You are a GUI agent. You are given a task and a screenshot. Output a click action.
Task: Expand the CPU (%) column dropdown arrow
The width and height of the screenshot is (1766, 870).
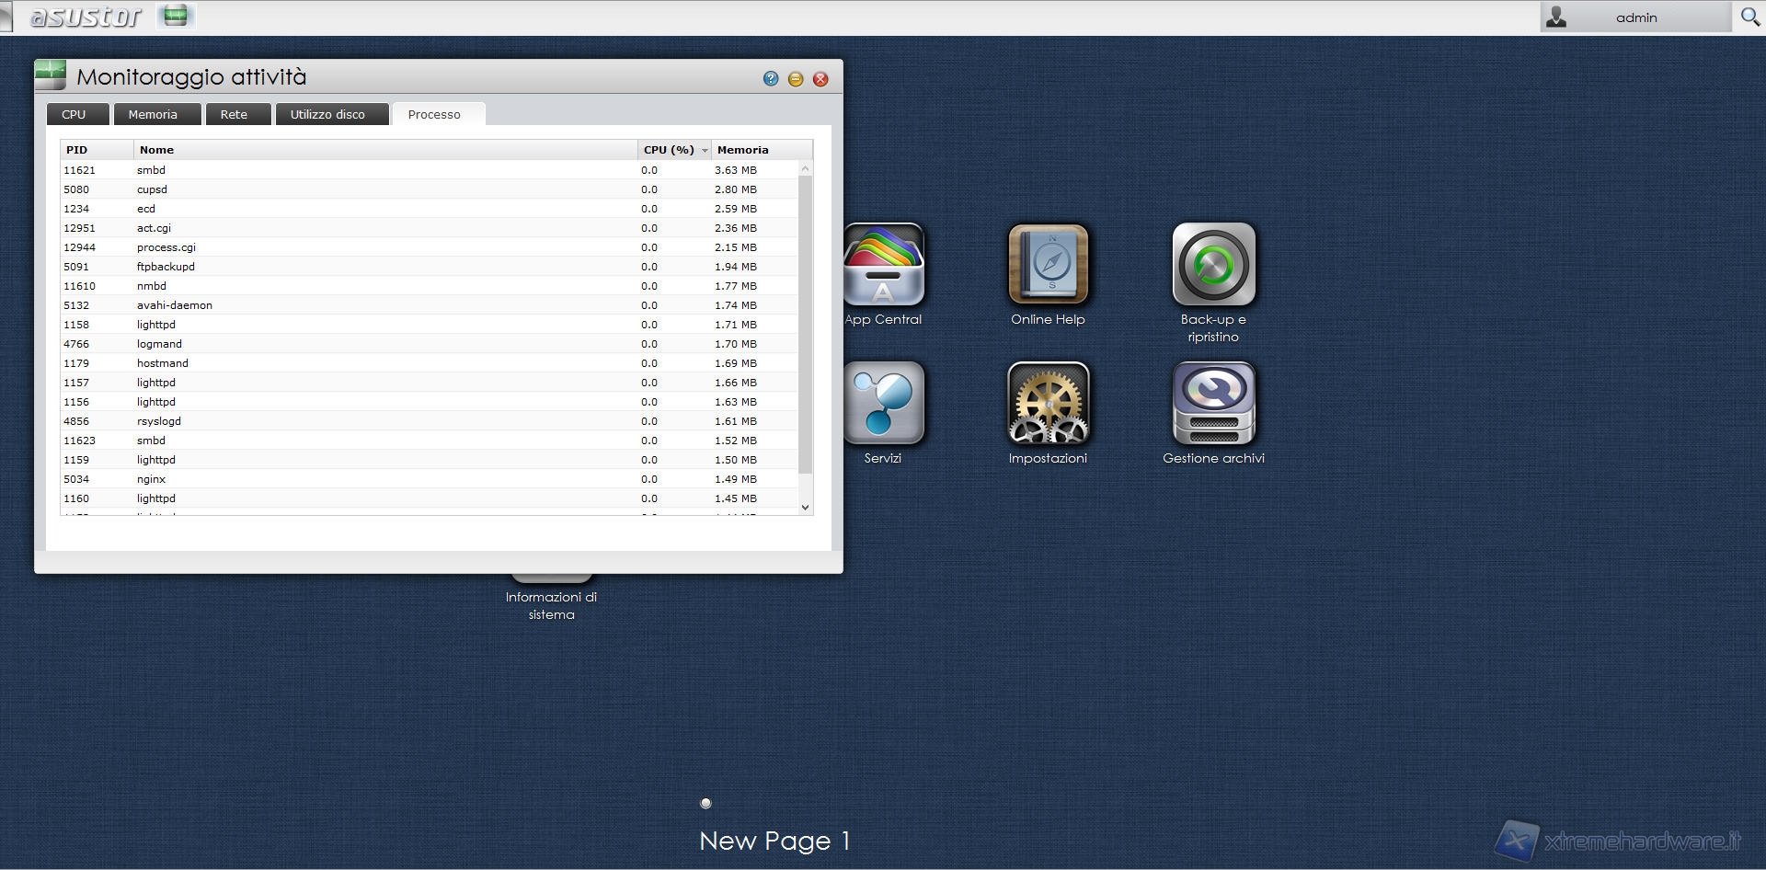pyautogui.click(x=705, y=150)
